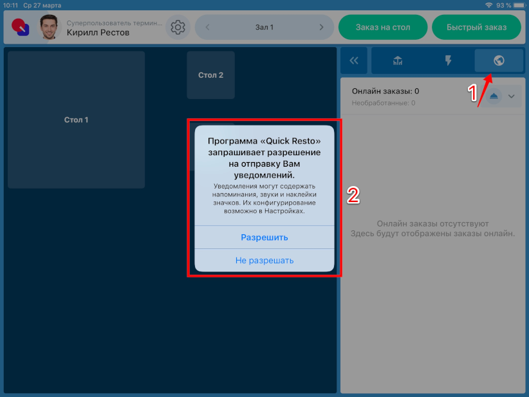
Task: Start a Быстрый заказ
Action: point(476,27)
